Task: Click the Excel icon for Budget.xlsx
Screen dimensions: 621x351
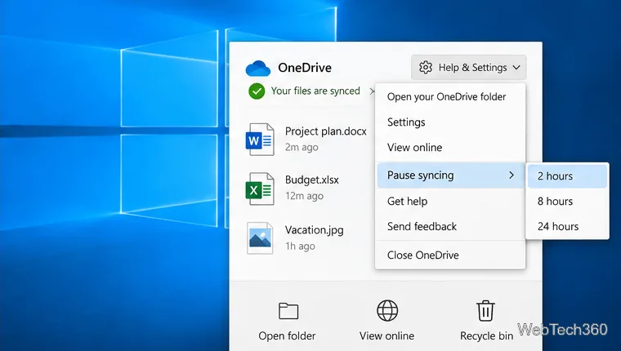Action: click(x=260, y=189)
